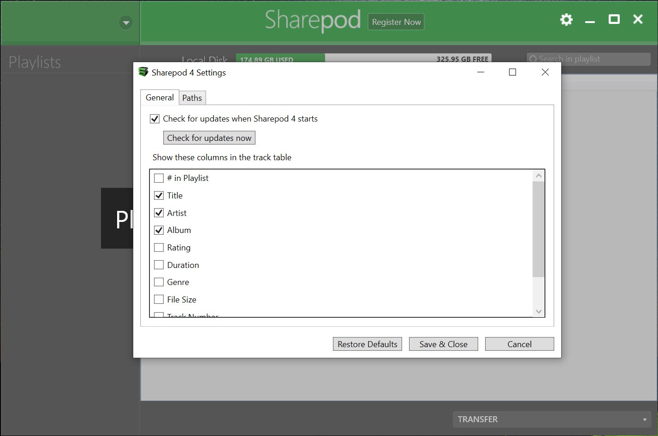Click the Save & Close button
658x436 pixels.
point(443,344)
